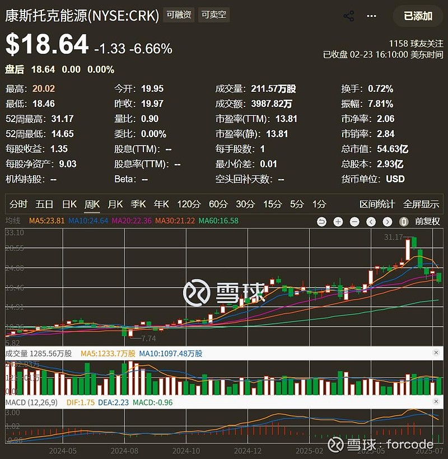Viewport: 448px width, 459px height.
Task: Click the 已添加 watchlist button
Action: pos(418,16)
